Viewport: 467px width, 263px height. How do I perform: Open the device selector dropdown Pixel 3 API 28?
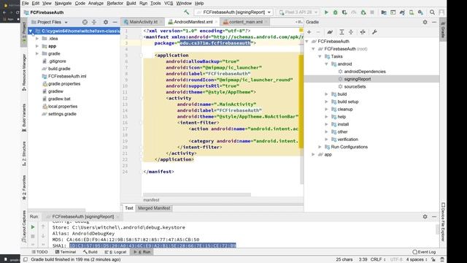coord(298,12)
